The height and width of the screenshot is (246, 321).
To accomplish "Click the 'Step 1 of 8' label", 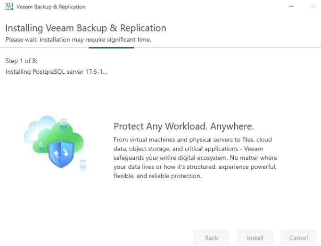I will 21,61.
